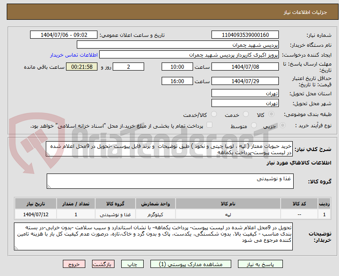Click the کیلوگرم unit cell
339x276 pixels.
tap(155, 214)
